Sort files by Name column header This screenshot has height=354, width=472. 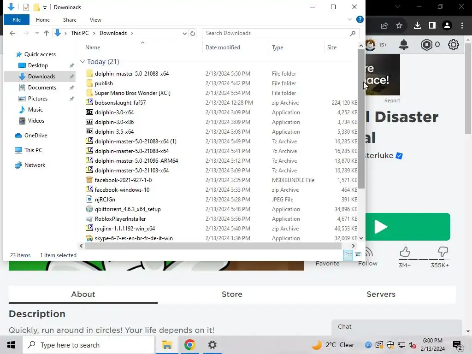pos(93,47)
